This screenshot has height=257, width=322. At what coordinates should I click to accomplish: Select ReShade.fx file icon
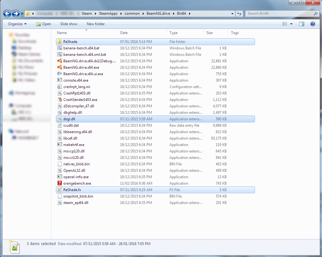[x=60, y=190]
